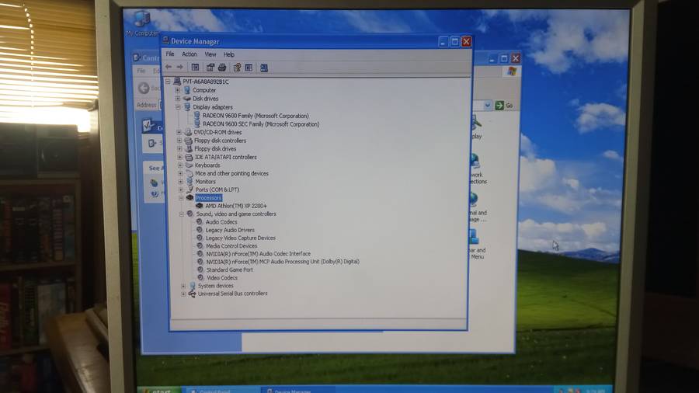Collapse Sound, video and game controllers node
699x393 pixels.
pyautogui.click(x=182, y=214)
